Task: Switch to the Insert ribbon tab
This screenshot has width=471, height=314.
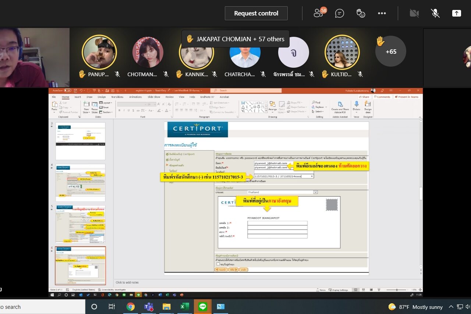Action: point(78,97)
